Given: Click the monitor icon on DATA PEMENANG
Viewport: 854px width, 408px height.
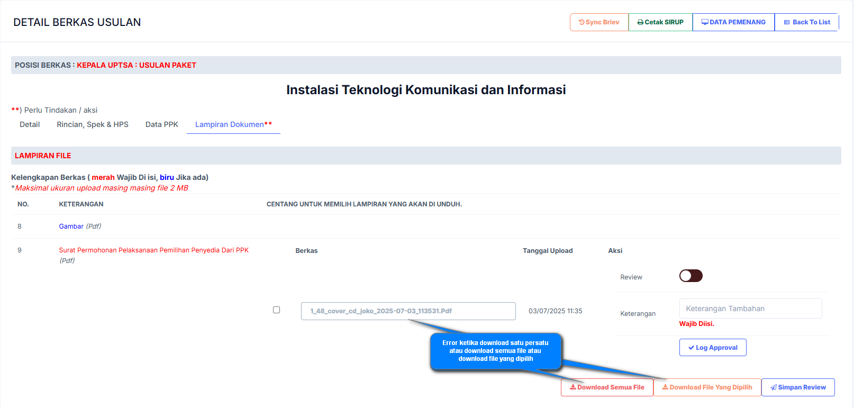Looking at the screenshot, I should click(705, 22).
